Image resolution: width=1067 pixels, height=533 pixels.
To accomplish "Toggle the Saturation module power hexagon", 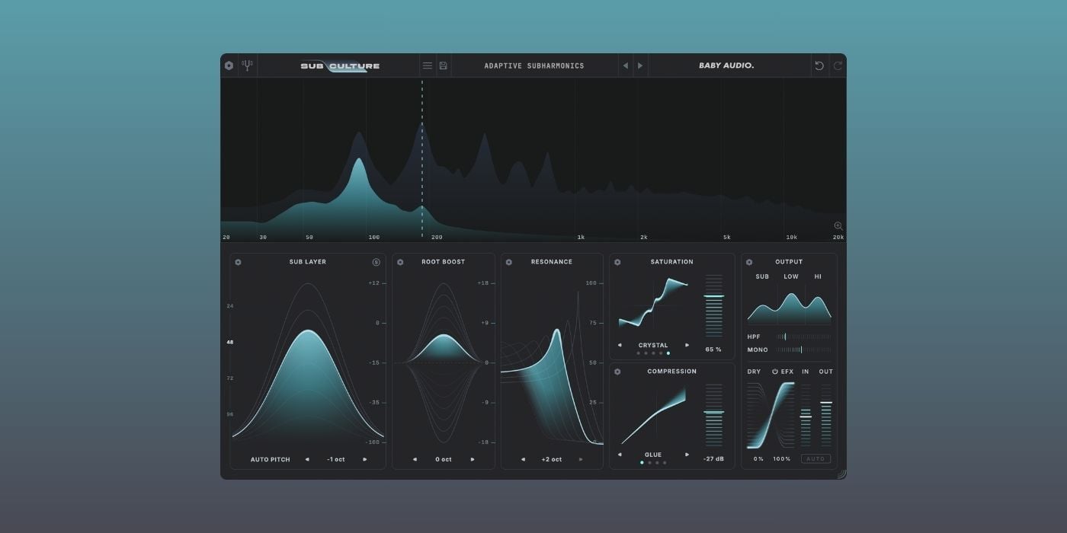I will coord(617,262).
